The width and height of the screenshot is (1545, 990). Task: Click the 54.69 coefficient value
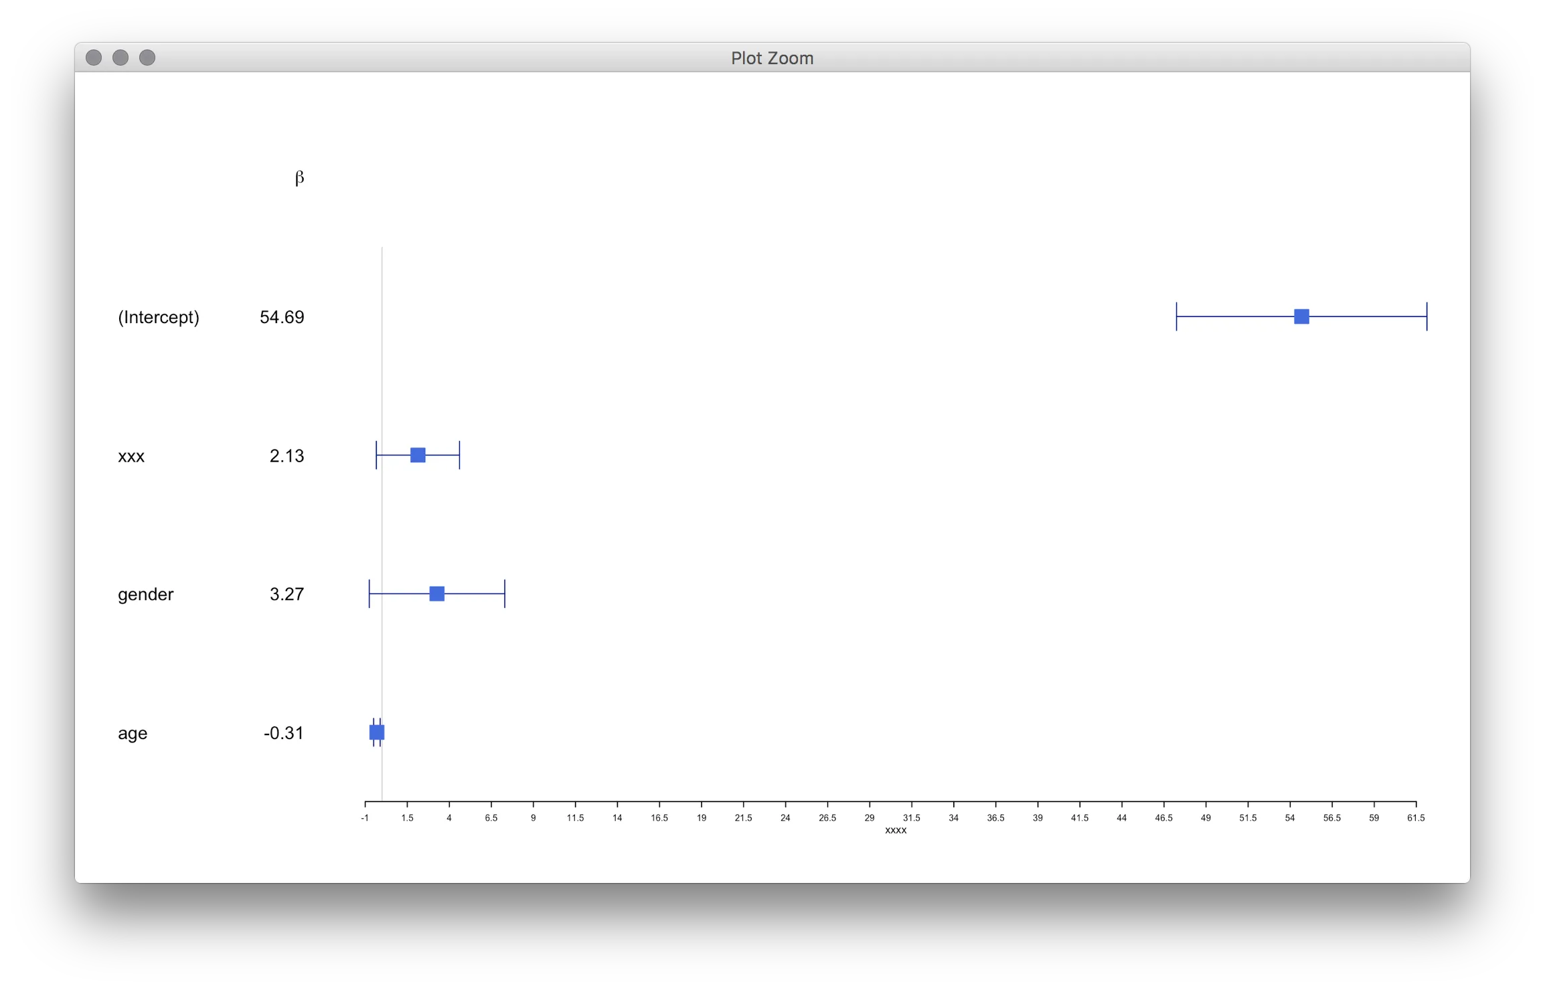click(x=282, y=317)
